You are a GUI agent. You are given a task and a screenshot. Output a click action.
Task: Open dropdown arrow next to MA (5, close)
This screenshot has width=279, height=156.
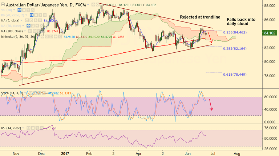21,20
